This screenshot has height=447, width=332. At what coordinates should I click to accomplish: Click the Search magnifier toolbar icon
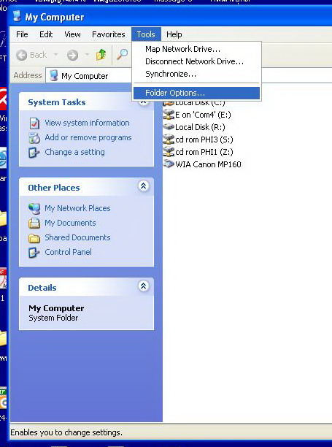[x=123, y=54]
